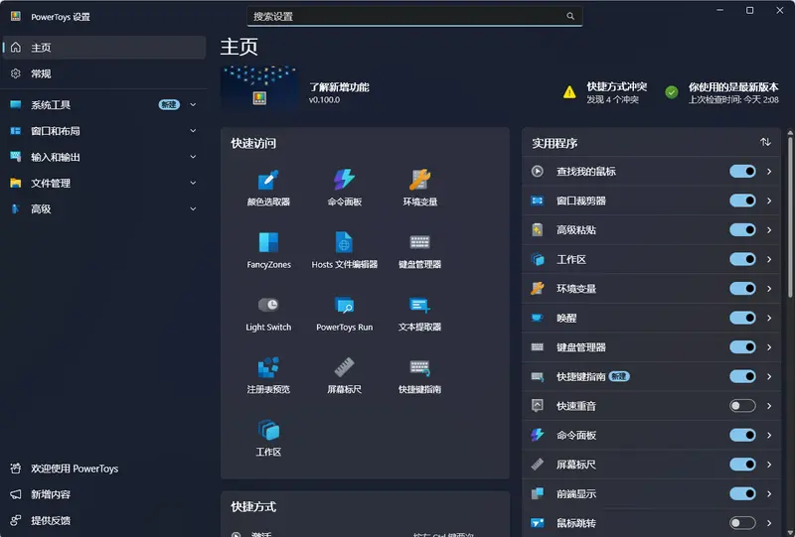Open 快捷键指南 row chevron arrow
795x537 pixels.
coord(769,376)
